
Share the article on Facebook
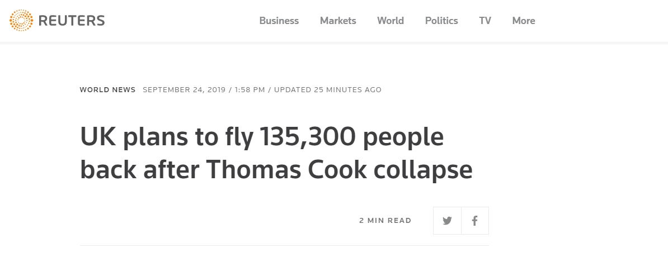[x=474, y=221]
